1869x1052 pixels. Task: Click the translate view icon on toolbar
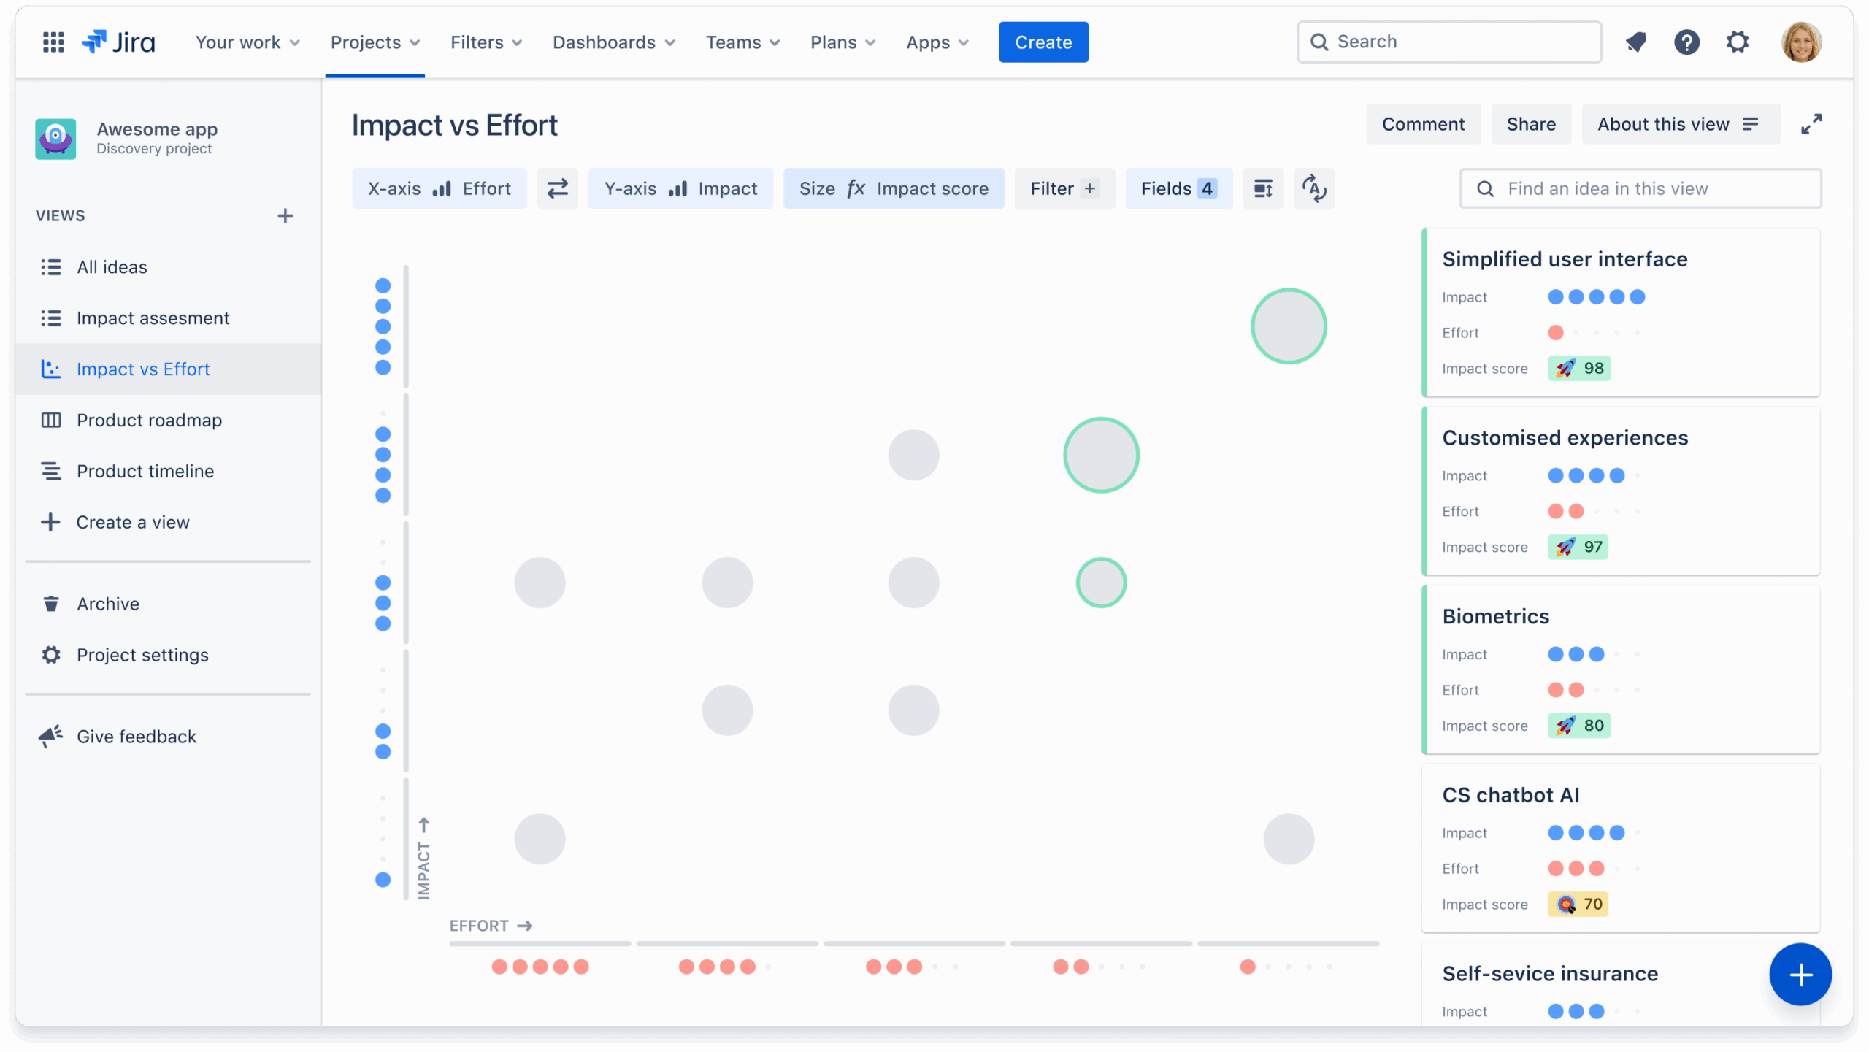[x=1314, y=188]
